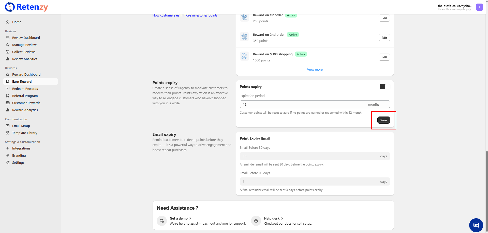The height and width of the screenshot is (233, 488).
Task: Open the store account dropdown
Action: click(455, 7)
